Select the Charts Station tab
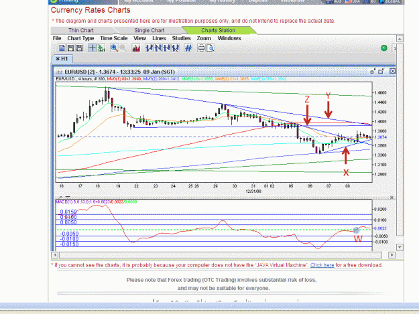 218,30
